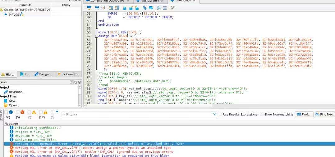The width and height of the screenshot is (335, 157).
Task: Toggle the warning messages filter checkbox (12)
Action: [41, 112]
